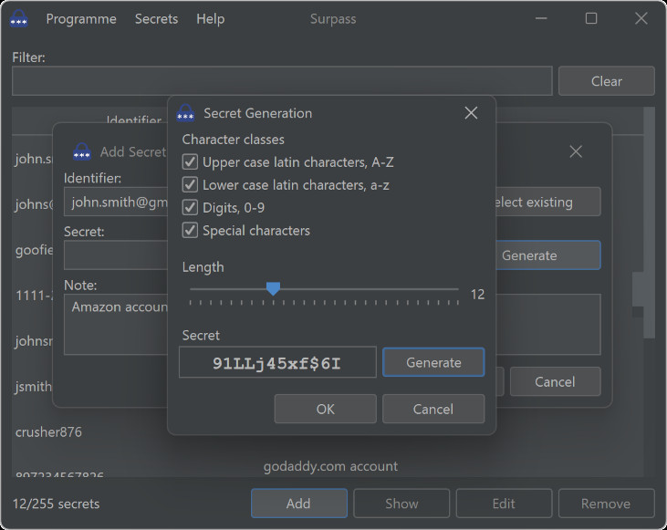Screen dimensions: 667x530
Task: Uncheck Upper case latin characters, A-Z
Action: (x=191, y=162)
